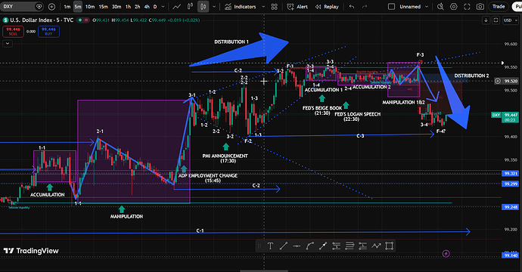The height and width of the screenshot is (272, 522).
Task: Select the Rectangle drawing tool
Action: pos(389,246)
